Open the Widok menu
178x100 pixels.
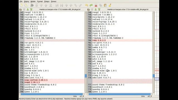(x=33, y=1)
